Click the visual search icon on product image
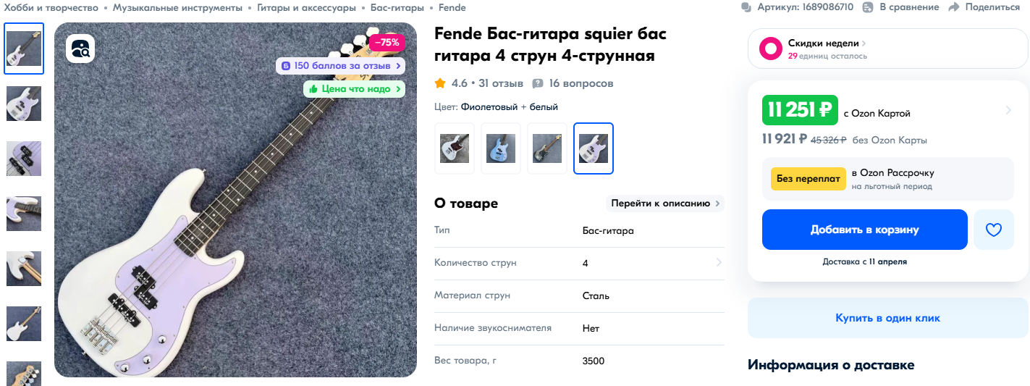The height and width of the screenshot is (386, 1030). pos(80,49)
